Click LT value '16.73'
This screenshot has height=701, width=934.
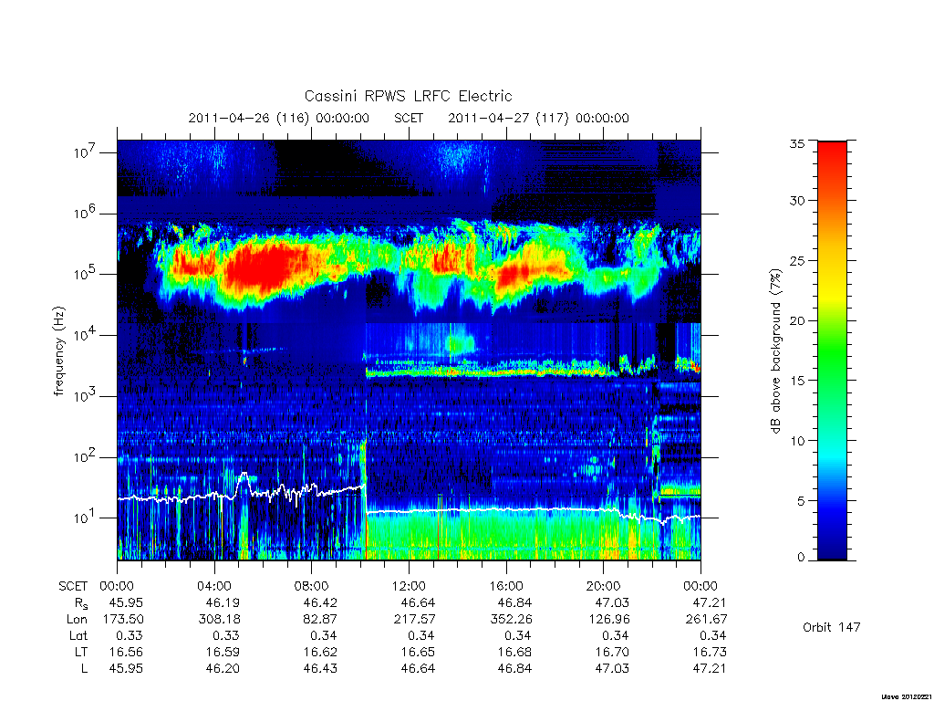[x=710, y=652]
